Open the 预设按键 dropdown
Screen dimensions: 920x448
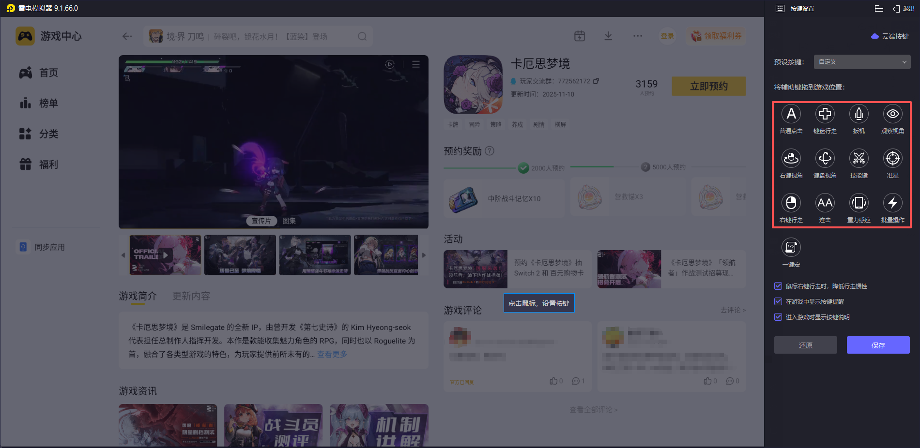pyautogui.click(x=862, y=62)
